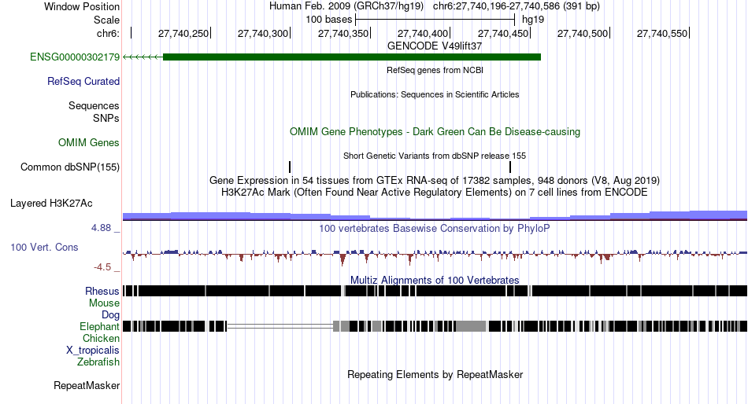Click the 100 bases scale bar
Screen dimensions: 748x404
435,20
